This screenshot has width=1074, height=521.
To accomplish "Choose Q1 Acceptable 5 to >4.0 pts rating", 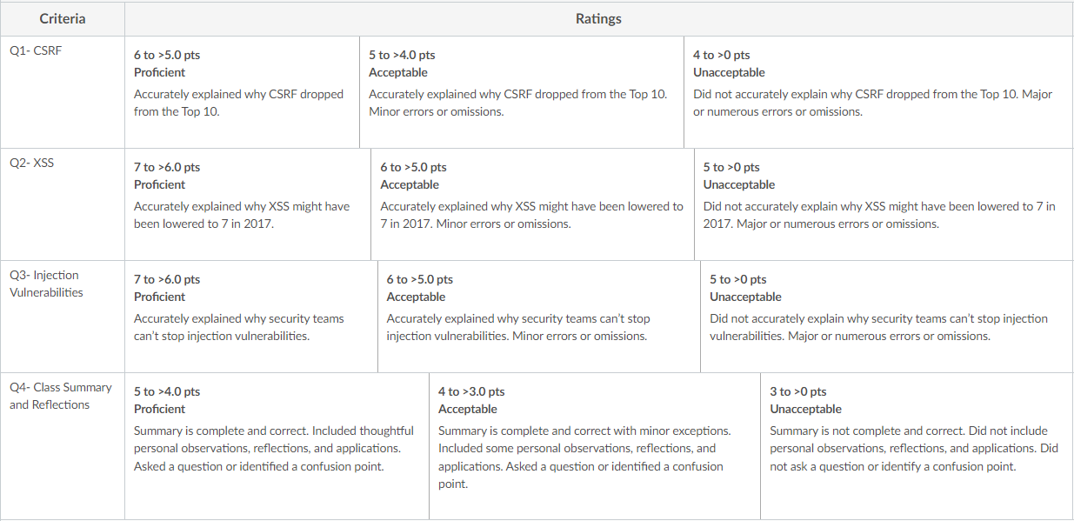I will click(522, 91).
